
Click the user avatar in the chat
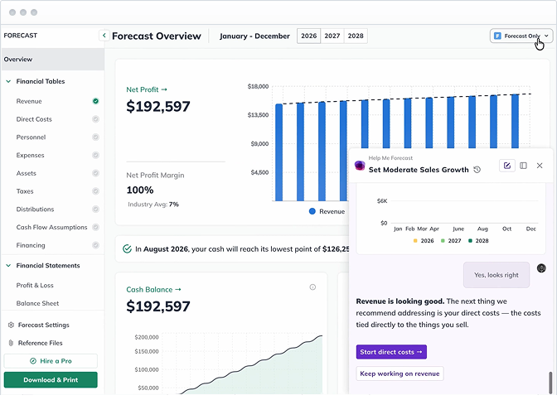[x=541, y=268]
